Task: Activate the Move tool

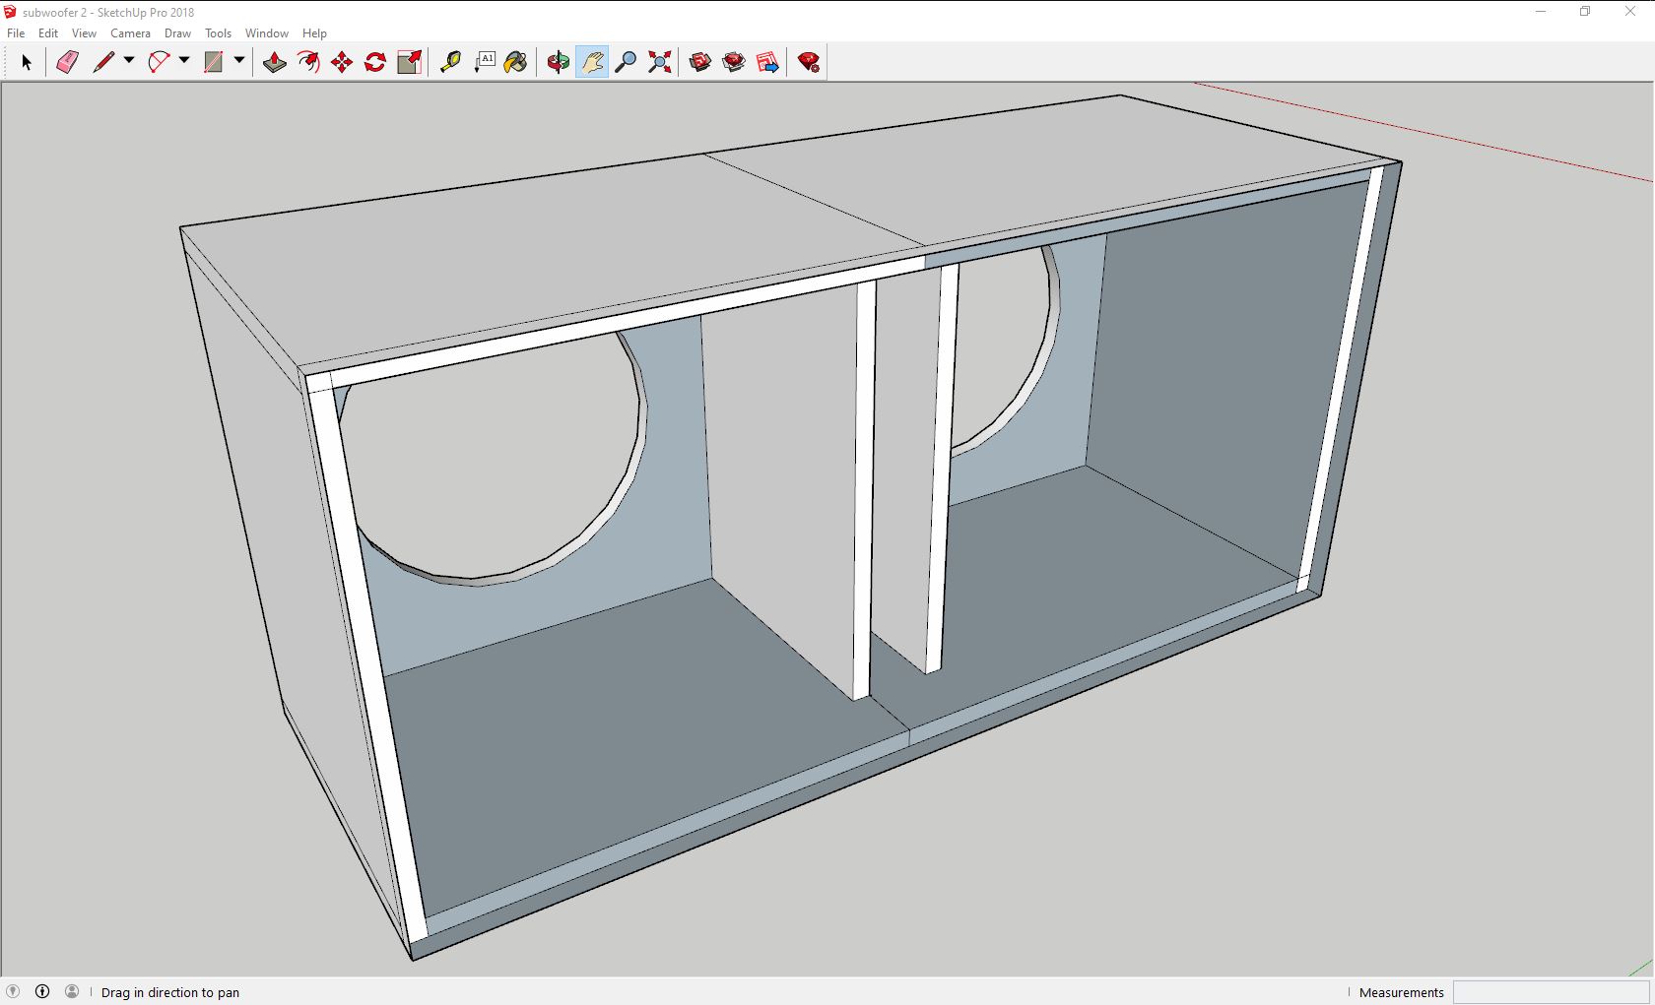Action: tap(342, 62)
